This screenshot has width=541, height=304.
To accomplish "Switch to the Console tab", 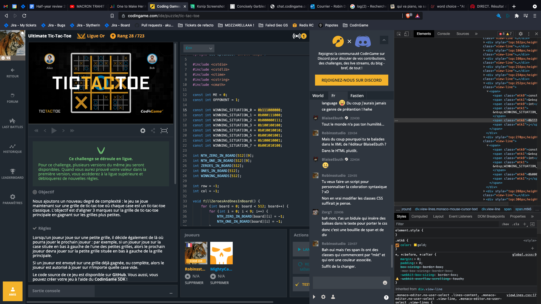I will 443,34.
